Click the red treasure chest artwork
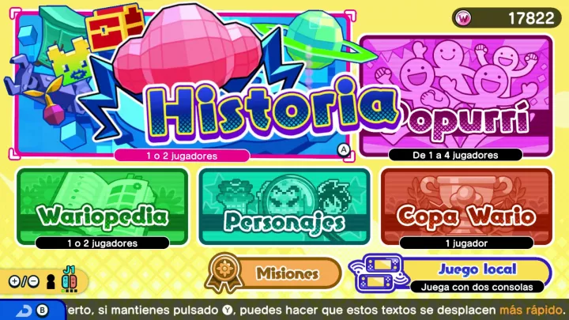 point(115,28)
